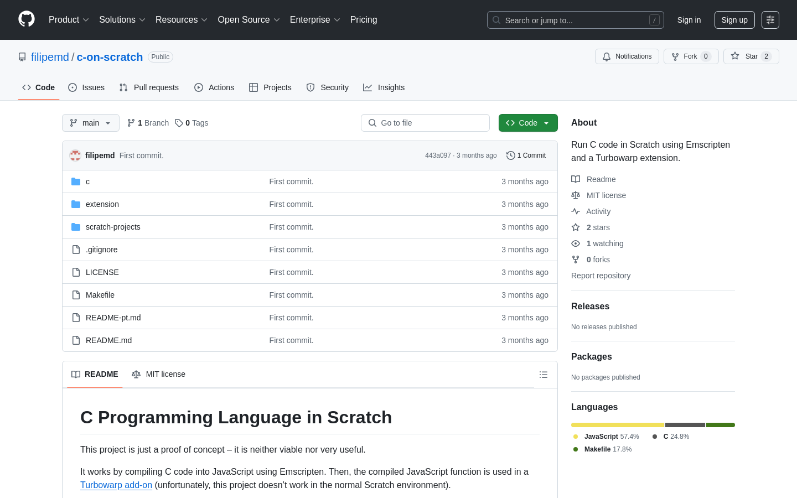Select the MIT license tab
797x498 pixels.
pos(158,375)
